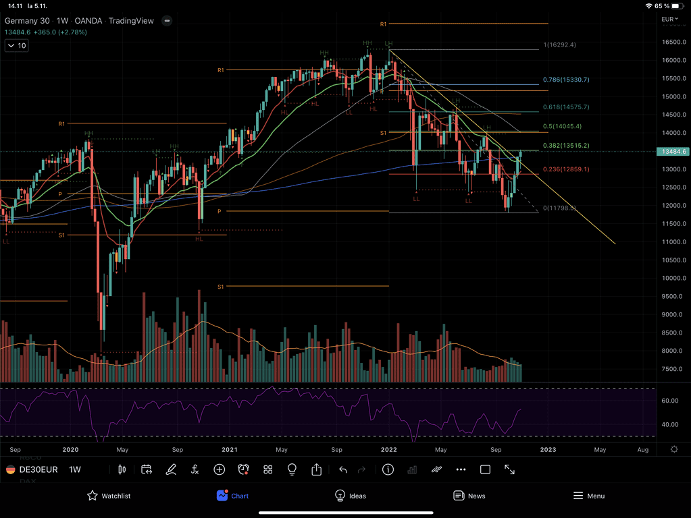This screenshot has height=518, width=691.
Task: Open the three-dots more options
Action: pos(461,469)
